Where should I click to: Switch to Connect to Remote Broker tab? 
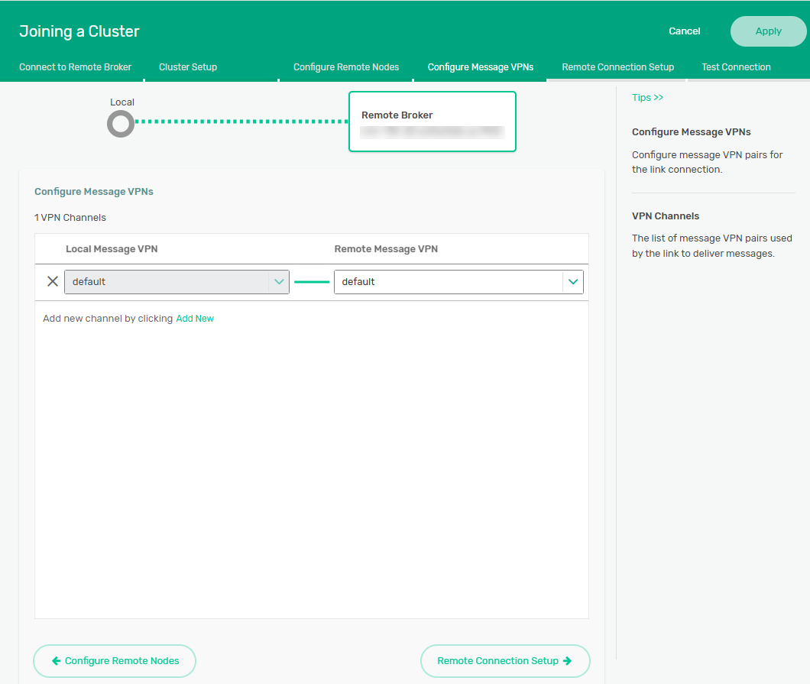click(x=75, y=67)
